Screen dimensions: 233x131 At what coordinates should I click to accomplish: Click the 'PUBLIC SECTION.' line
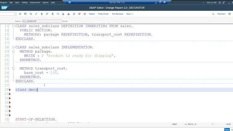36,30
